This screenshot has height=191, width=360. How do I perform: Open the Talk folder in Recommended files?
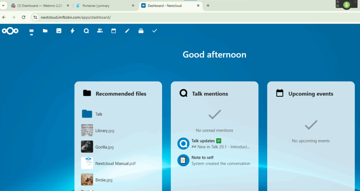(98, 114)
